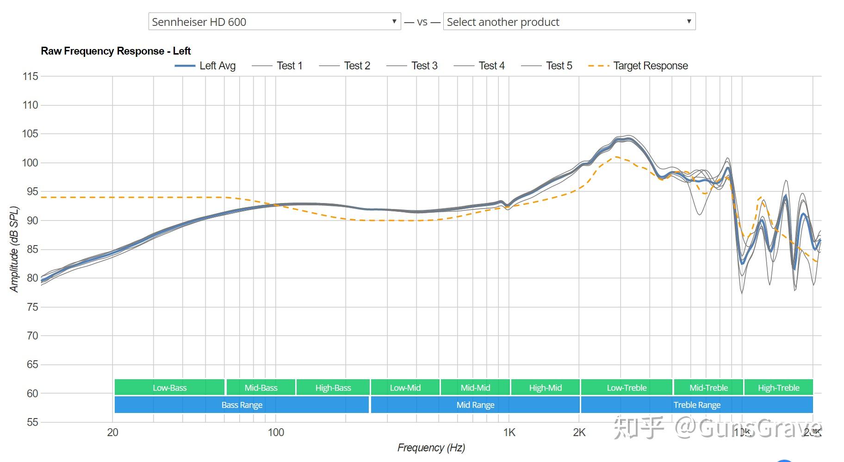Click the Mid-Treble range band
Screen dimensions: 844x462
[x=708, y=388]
